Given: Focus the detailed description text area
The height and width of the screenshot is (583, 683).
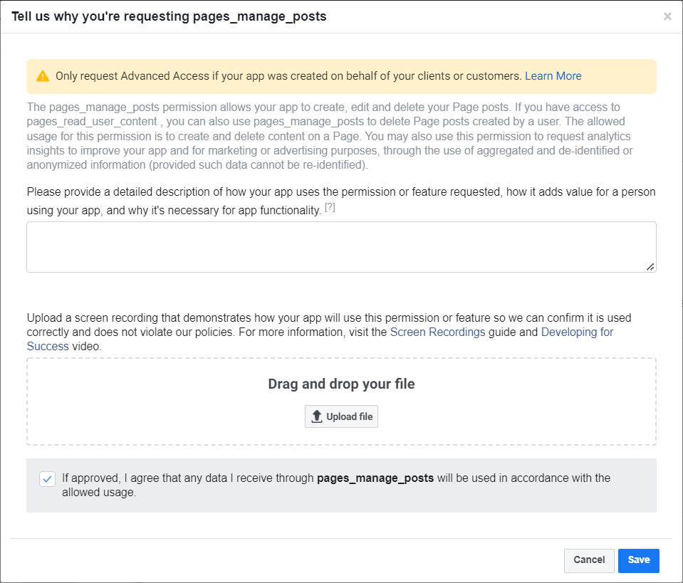Looking at the screenshot, I should click(x=340, y=246).
